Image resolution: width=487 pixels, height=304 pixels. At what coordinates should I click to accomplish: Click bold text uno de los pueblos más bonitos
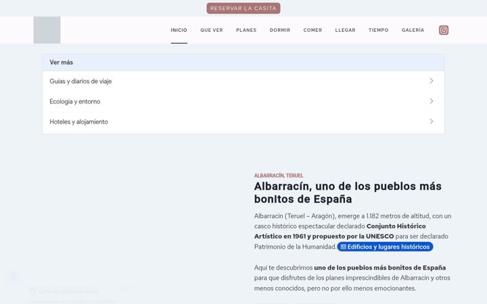click(380, 268)
